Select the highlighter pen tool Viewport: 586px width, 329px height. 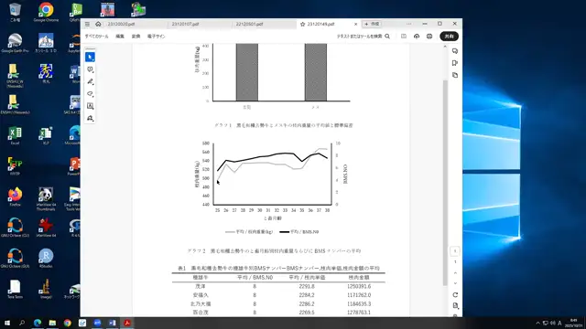pos(90,81)
